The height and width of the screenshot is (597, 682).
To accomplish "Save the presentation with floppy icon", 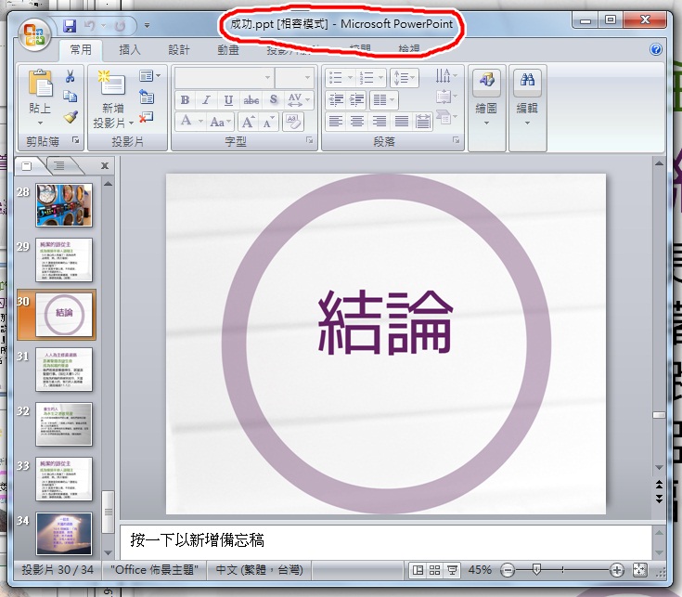I will (70, 26).
